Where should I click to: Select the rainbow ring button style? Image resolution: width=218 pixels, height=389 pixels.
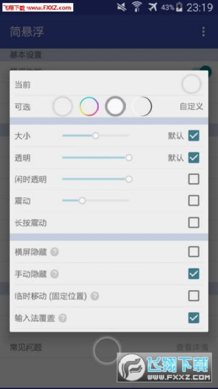pyautogui.click(x=89, y=107)
